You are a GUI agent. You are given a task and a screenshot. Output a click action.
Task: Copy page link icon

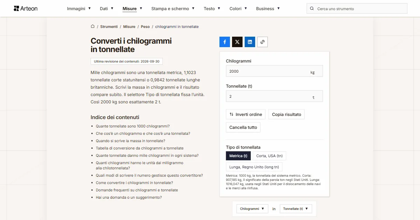pyautogui.click(x=262, y=42)
